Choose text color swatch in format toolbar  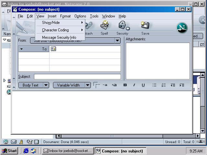point(96,85)
